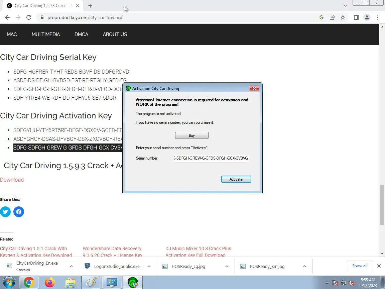385x289 pixels.
Task: Click the Action Center flag tray icon
Action: click(x=335, y=283)
